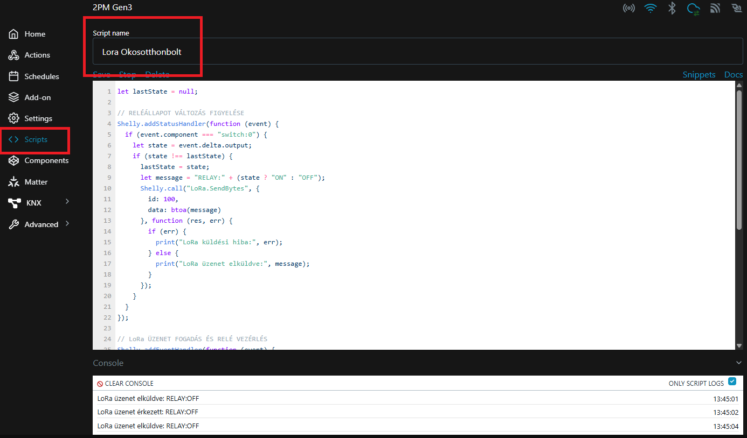The width and height of the screenshot is (747, 438).
Task: Click the Settings gear icon
Action: pyautogui.click(x=14, y=118)
